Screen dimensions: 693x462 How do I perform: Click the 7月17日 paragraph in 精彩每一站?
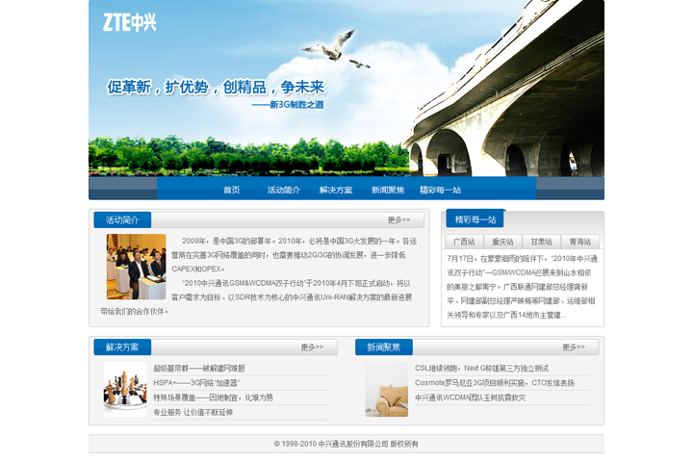522,287
